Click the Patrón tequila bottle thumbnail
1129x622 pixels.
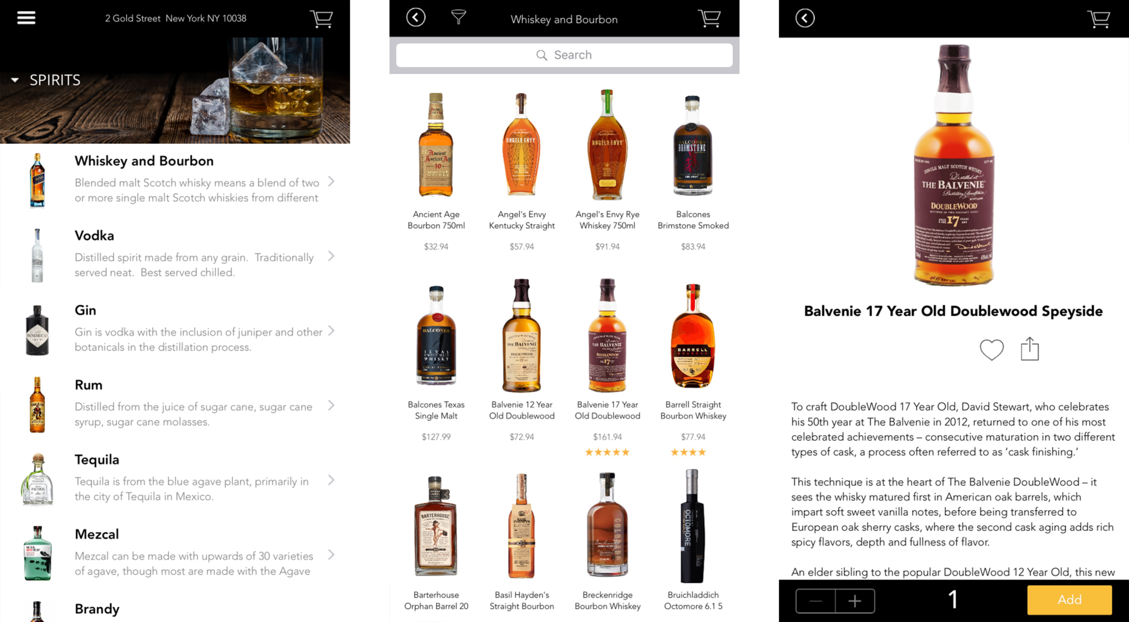[37, 479]
